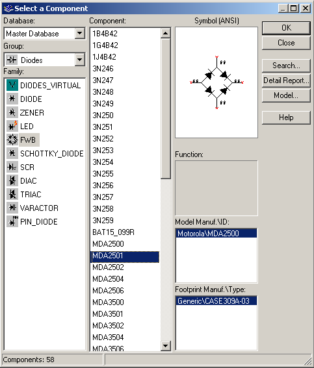Select component MDA2506
The height and width of the screenshot is (368, 314).
pos(108,291)
